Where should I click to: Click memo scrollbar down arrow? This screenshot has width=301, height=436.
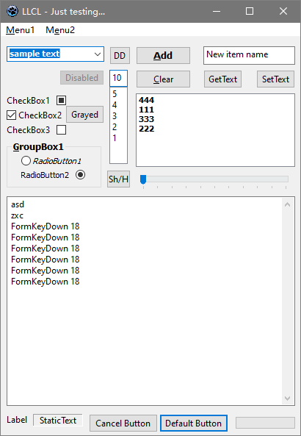pos(287,399)
